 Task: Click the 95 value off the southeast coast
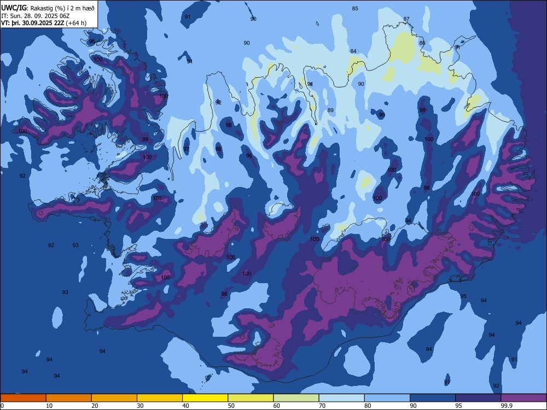click(x=463, y=296)
